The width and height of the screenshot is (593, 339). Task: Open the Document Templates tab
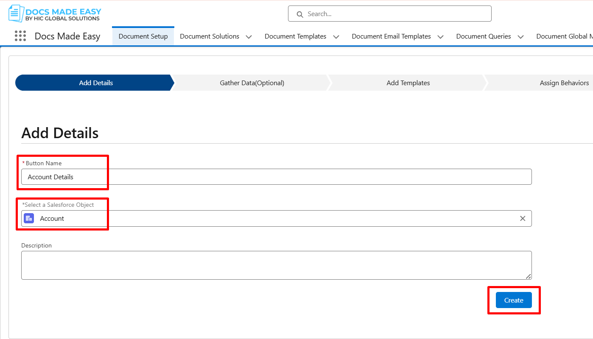295,36
